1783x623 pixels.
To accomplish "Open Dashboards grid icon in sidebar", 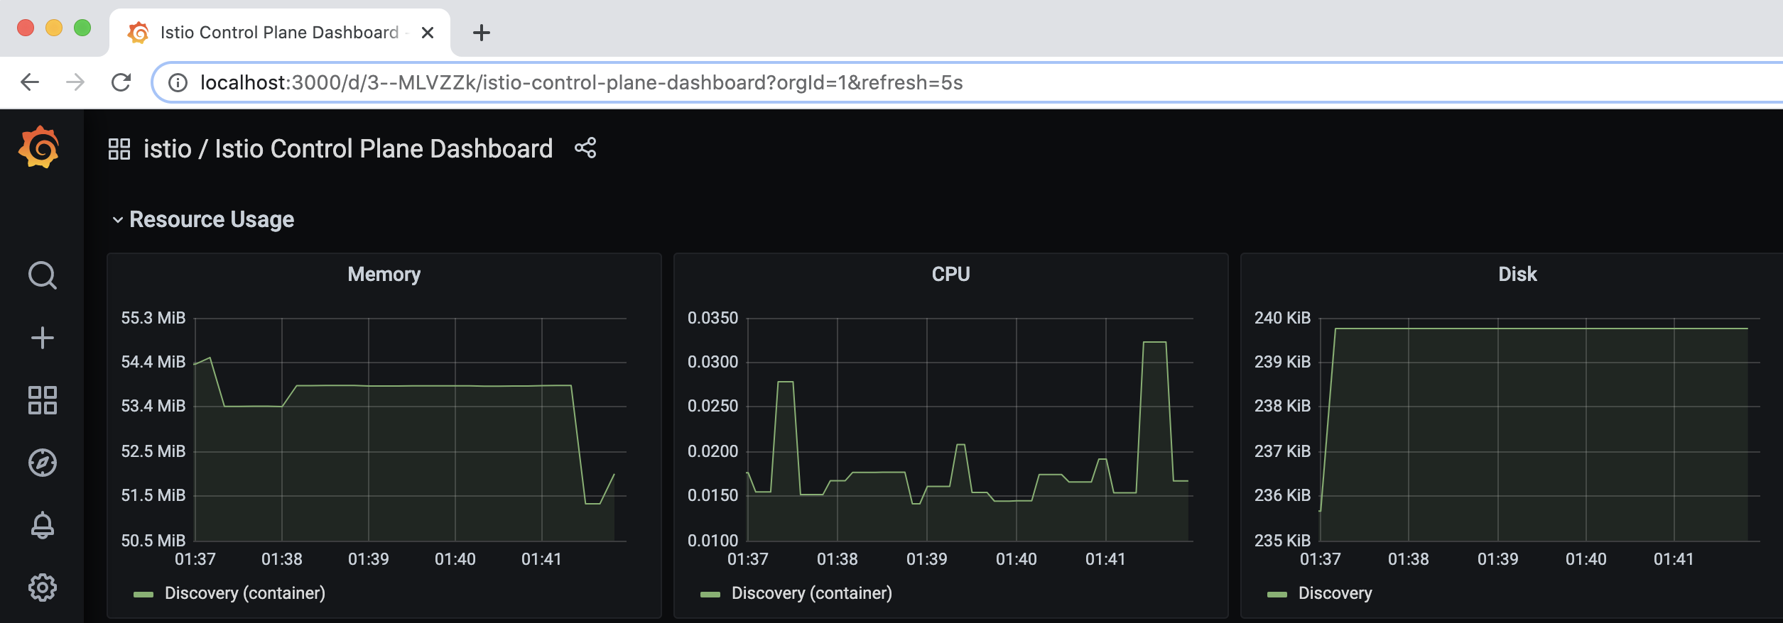I will (x=43, y=400).
